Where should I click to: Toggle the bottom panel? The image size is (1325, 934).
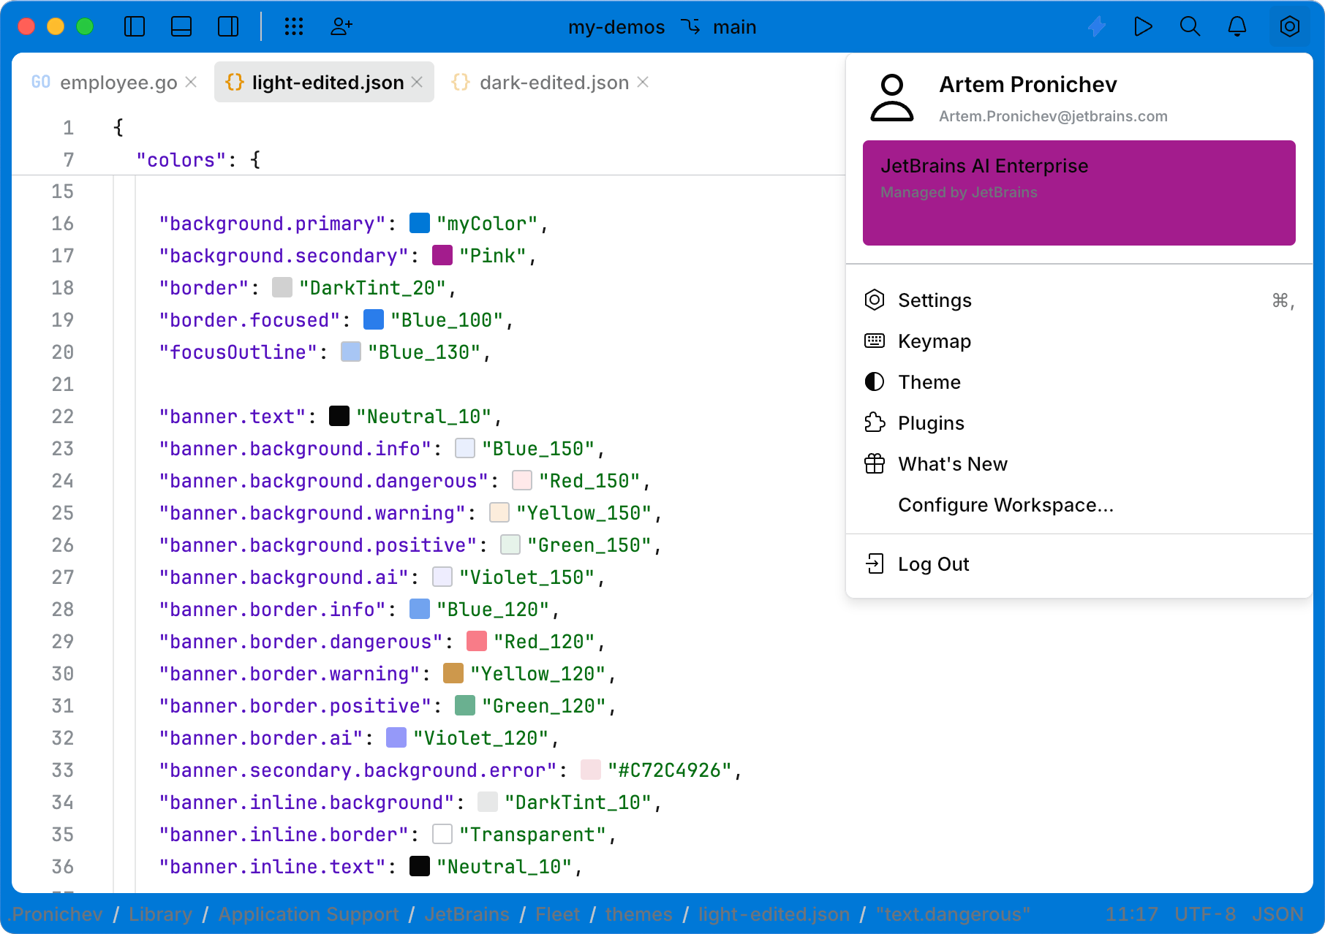point(181,27)
